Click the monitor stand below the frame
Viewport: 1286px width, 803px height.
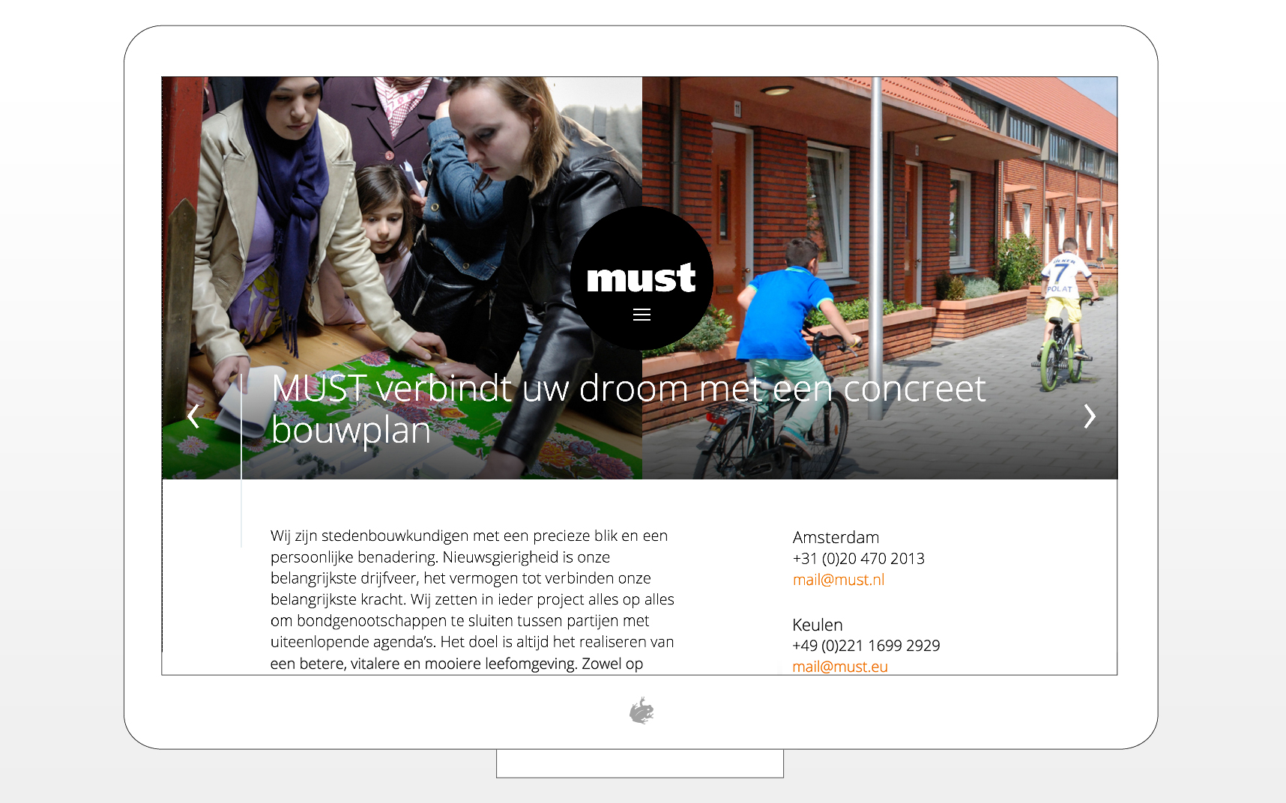click(640, 763)
